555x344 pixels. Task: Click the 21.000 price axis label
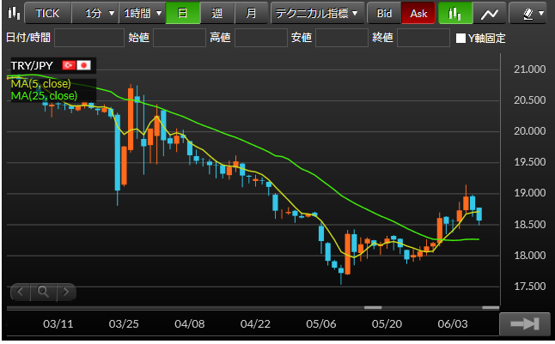point(529,69)
